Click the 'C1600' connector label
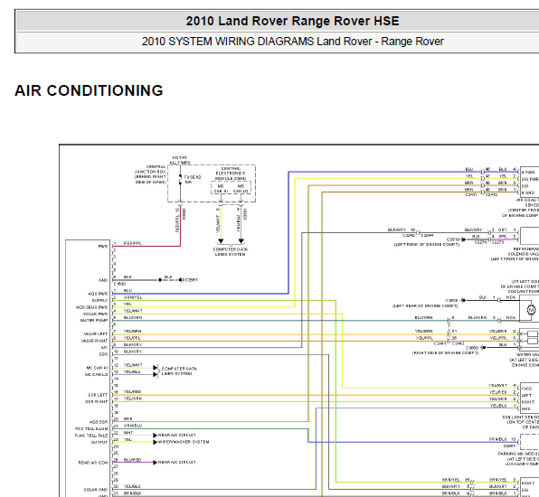 click(119, 284)
